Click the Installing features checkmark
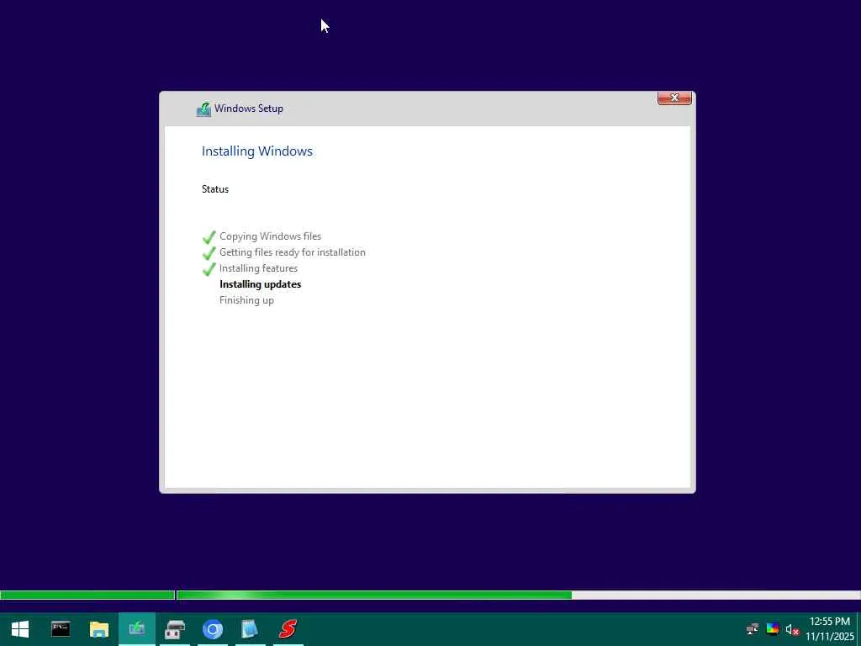The height and width of the screenshot is (646, 861). (209, 268)
